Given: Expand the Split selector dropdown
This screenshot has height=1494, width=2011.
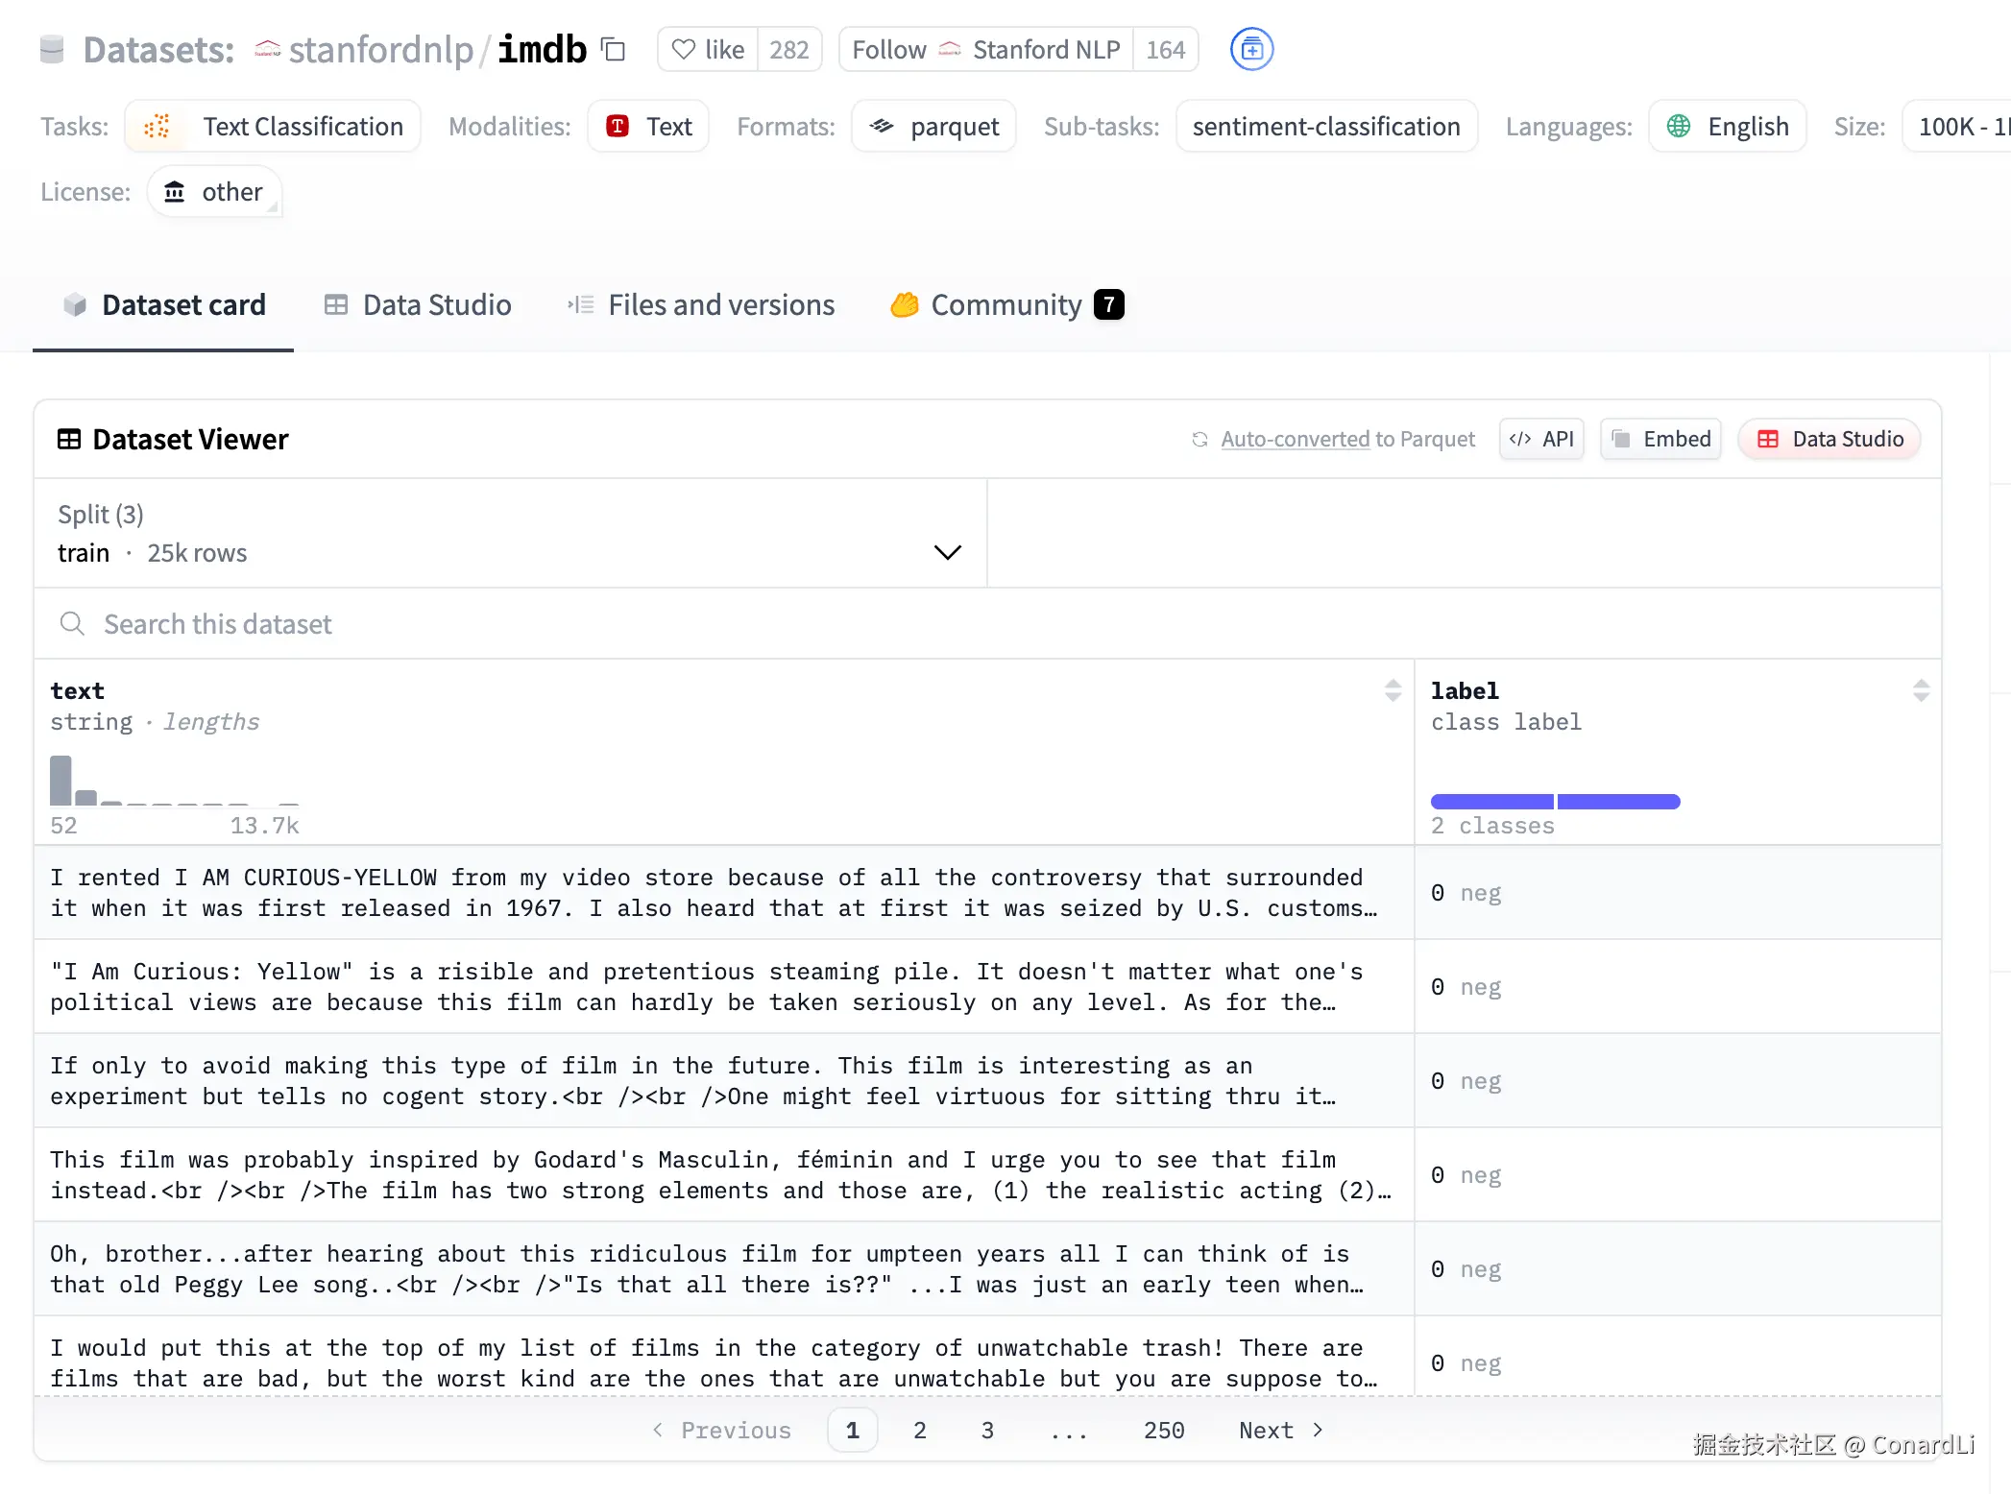Looking at the screenshot, I should 948,552.
